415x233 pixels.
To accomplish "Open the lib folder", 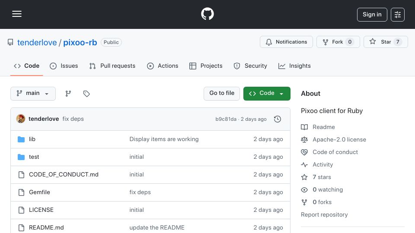I will pos(32,139).
